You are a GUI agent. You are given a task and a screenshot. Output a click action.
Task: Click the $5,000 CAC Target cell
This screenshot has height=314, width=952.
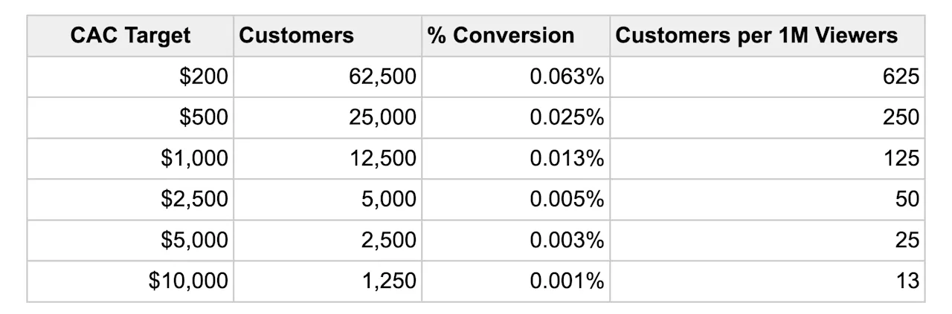(x=130, y=240)
